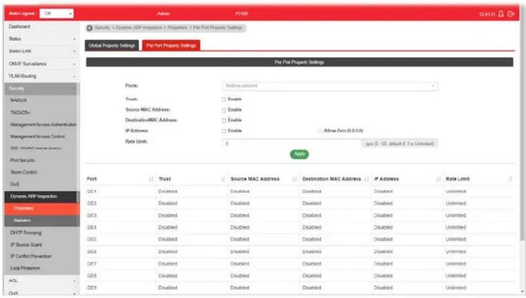
Task: Click GE2 row Unlimited rate value
Action: (x=456, y=204)
